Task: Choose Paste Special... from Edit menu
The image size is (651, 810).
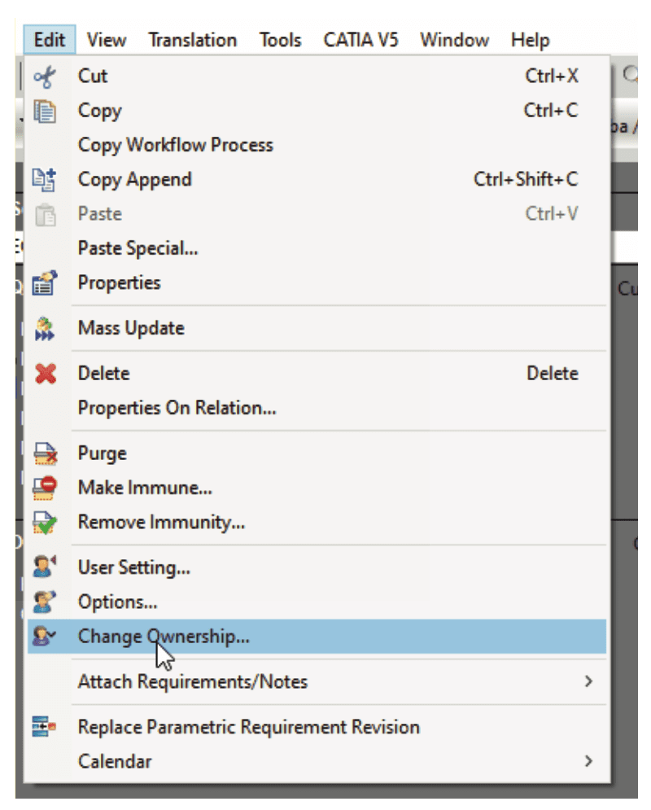Action: coord(317,248)
